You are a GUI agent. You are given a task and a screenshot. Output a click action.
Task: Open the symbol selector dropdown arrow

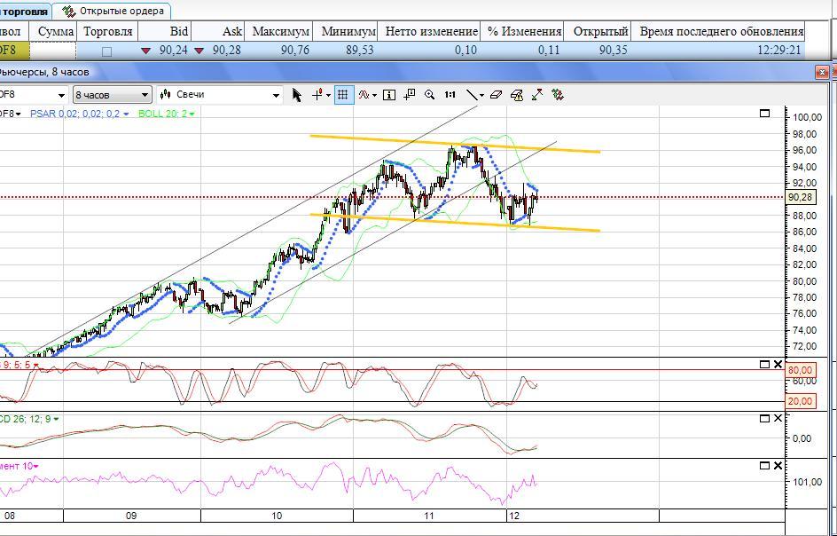click(61, 96)
